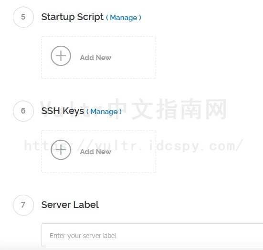
Task: Click Add New text for startup script
Action: click(x=95, y=58)
